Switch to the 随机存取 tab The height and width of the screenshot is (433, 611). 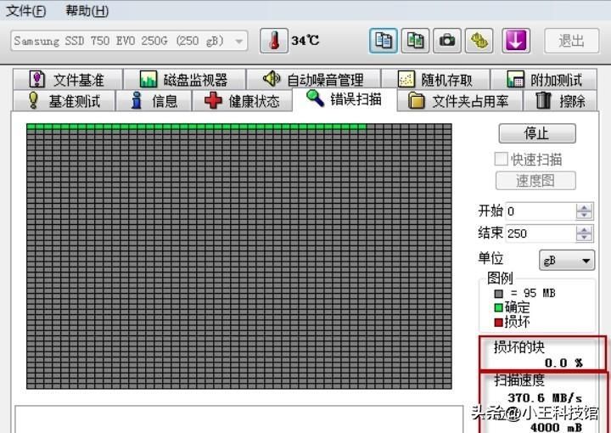coord(435,80)
